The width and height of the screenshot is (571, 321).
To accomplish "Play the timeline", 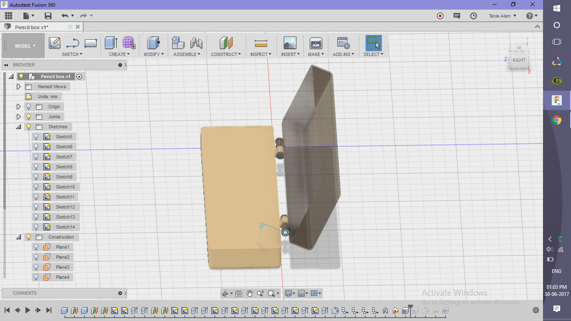I will tap(28, 310).
